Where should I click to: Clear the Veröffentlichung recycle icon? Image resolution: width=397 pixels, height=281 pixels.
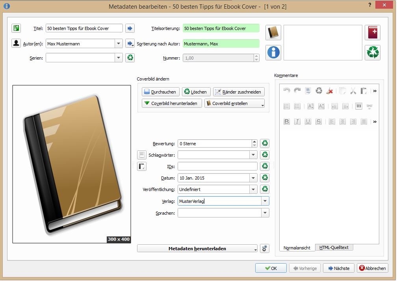point(265,189)
